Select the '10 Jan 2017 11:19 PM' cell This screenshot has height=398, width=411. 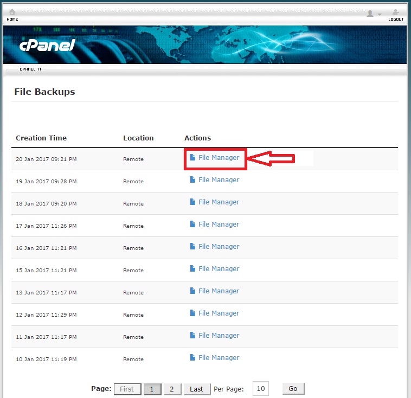click(46, 360)
